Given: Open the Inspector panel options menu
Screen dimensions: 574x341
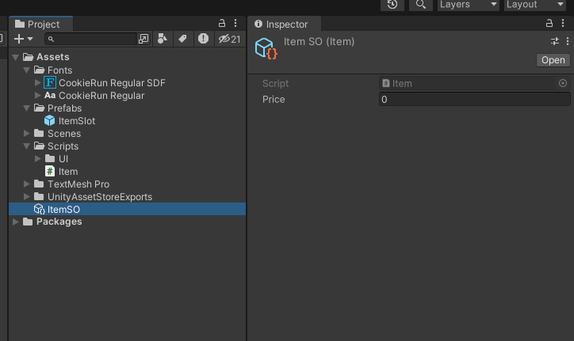Looking at the screenshot, I should tap(563, 24).
